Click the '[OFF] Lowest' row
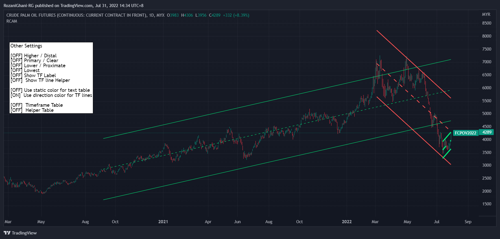 (x=25, y=70)
